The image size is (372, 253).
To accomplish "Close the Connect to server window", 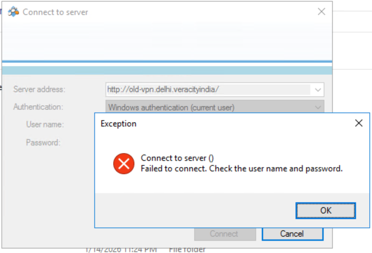I will pyautogui.click(x=321, y=12).
